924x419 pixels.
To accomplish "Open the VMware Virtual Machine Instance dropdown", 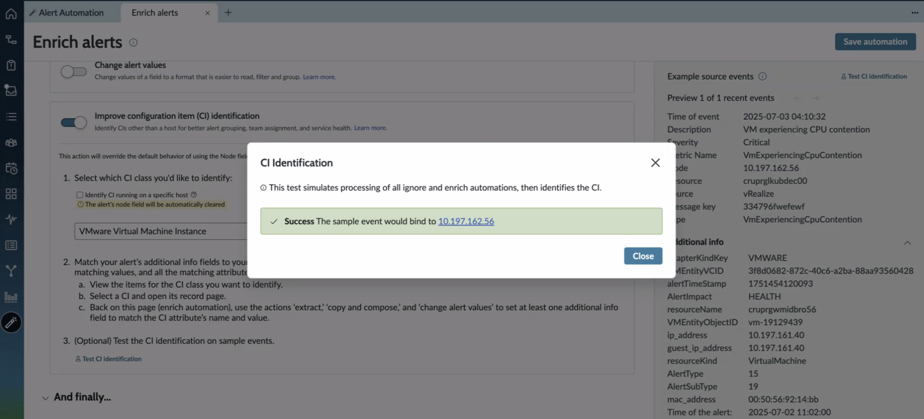I will [x=161, y=231].
